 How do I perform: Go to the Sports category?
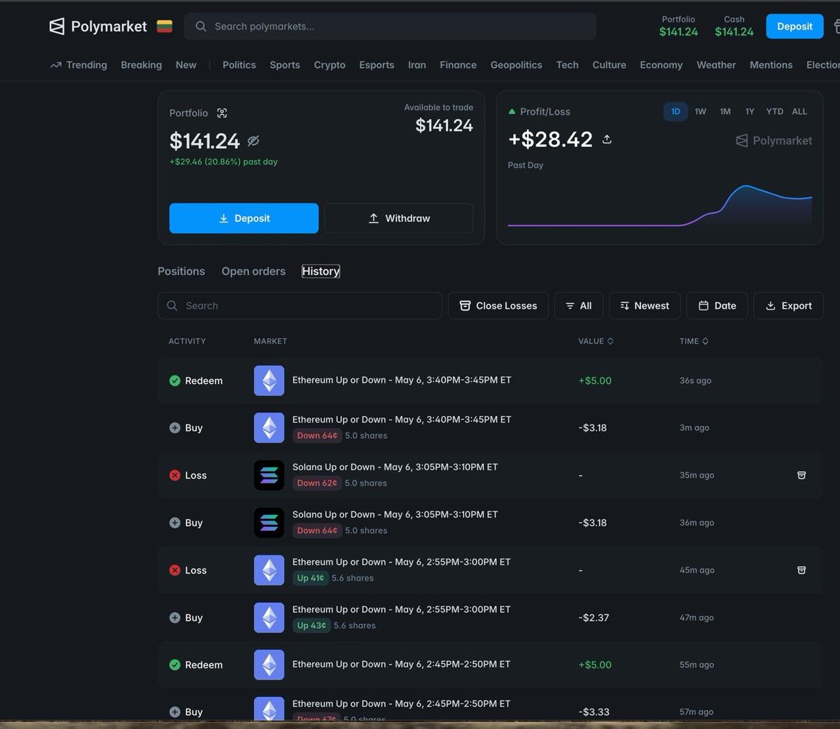285,65
